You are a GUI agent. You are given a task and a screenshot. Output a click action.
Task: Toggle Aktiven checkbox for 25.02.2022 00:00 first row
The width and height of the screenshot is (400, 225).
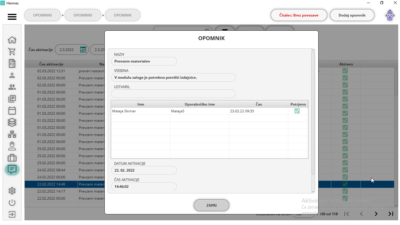pyautogui.click(x=345, y=149)
